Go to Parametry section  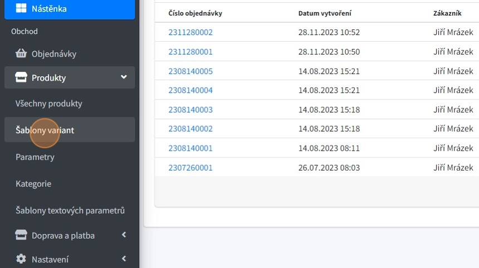tap(35, 157)
